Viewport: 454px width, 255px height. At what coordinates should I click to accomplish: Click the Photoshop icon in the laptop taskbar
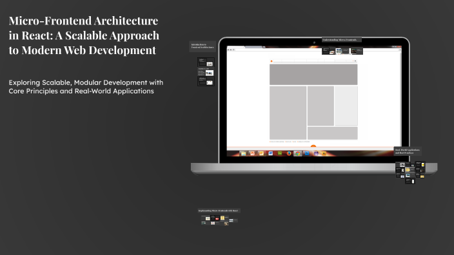coord(307,153)
